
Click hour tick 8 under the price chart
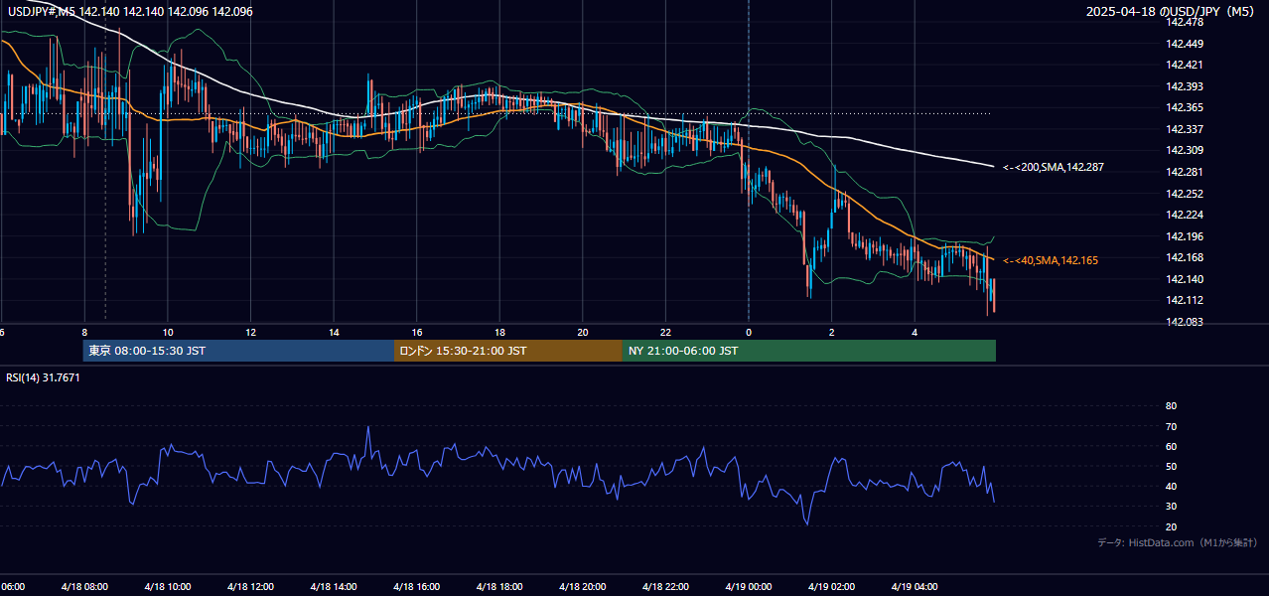point(84,332)
